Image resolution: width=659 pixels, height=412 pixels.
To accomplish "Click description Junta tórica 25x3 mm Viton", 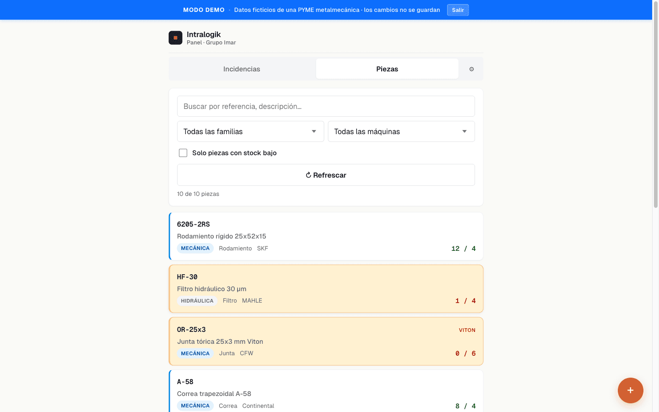I will click(x=220, y=342).
